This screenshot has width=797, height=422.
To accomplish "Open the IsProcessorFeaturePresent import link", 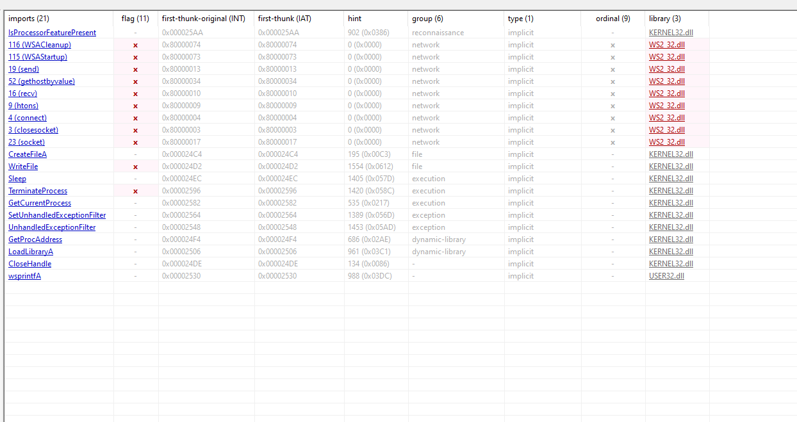I will [52, 33].
